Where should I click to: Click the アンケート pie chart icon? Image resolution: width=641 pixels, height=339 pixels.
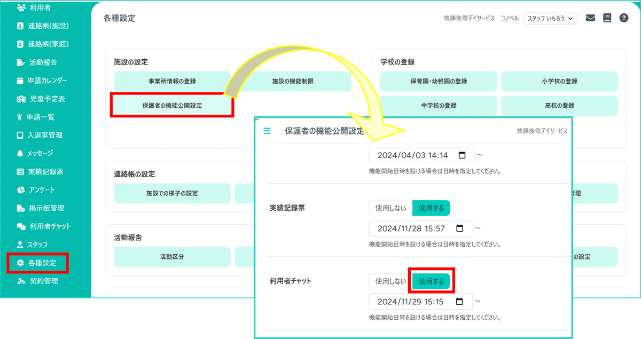tap(21, 190)
